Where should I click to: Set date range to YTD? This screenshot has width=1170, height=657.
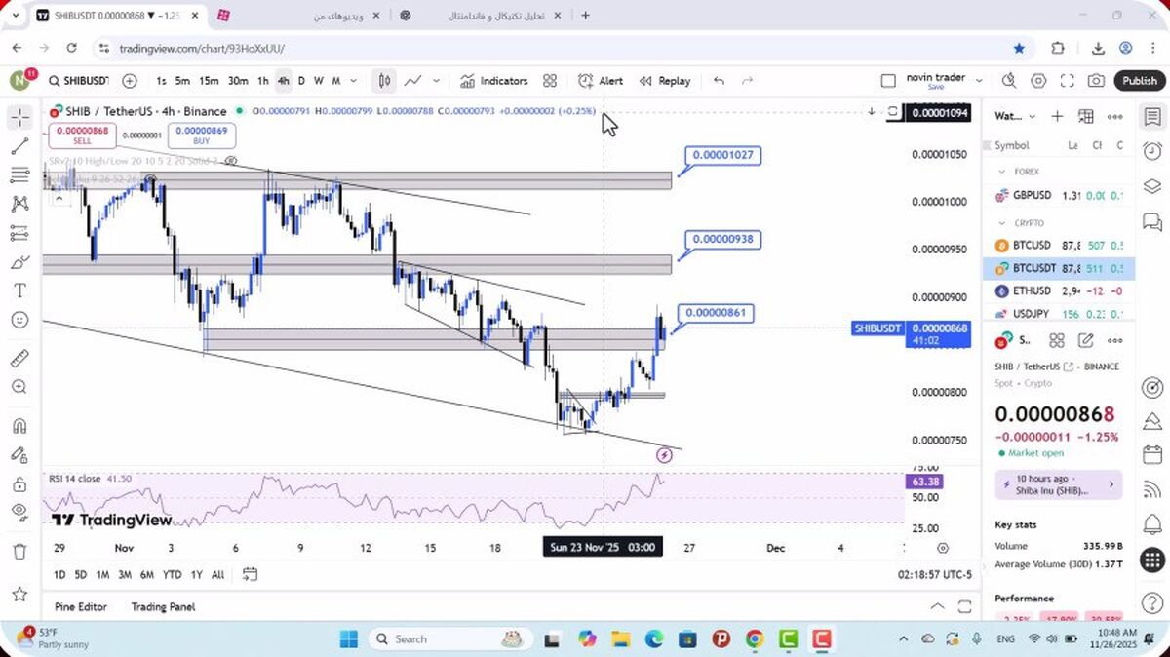pyautogui.click(x=173, y=574)
